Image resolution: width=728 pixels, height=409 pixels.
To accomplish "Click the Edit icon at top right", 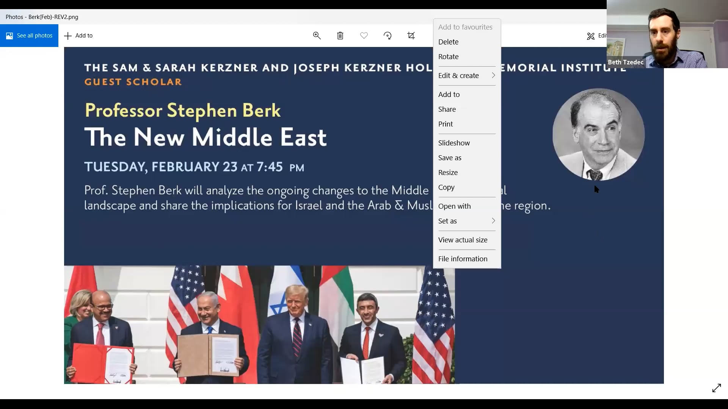I will point(591,36).
